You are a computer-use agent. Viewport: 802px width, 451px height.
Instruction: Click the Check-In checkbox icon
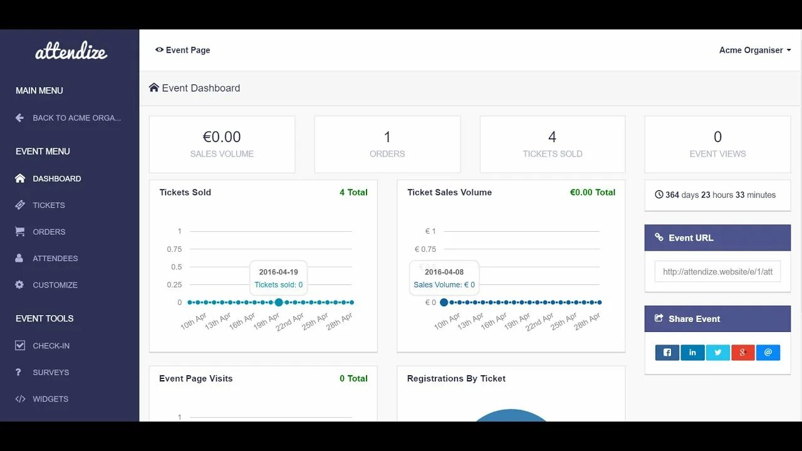[x=20, y=345]
